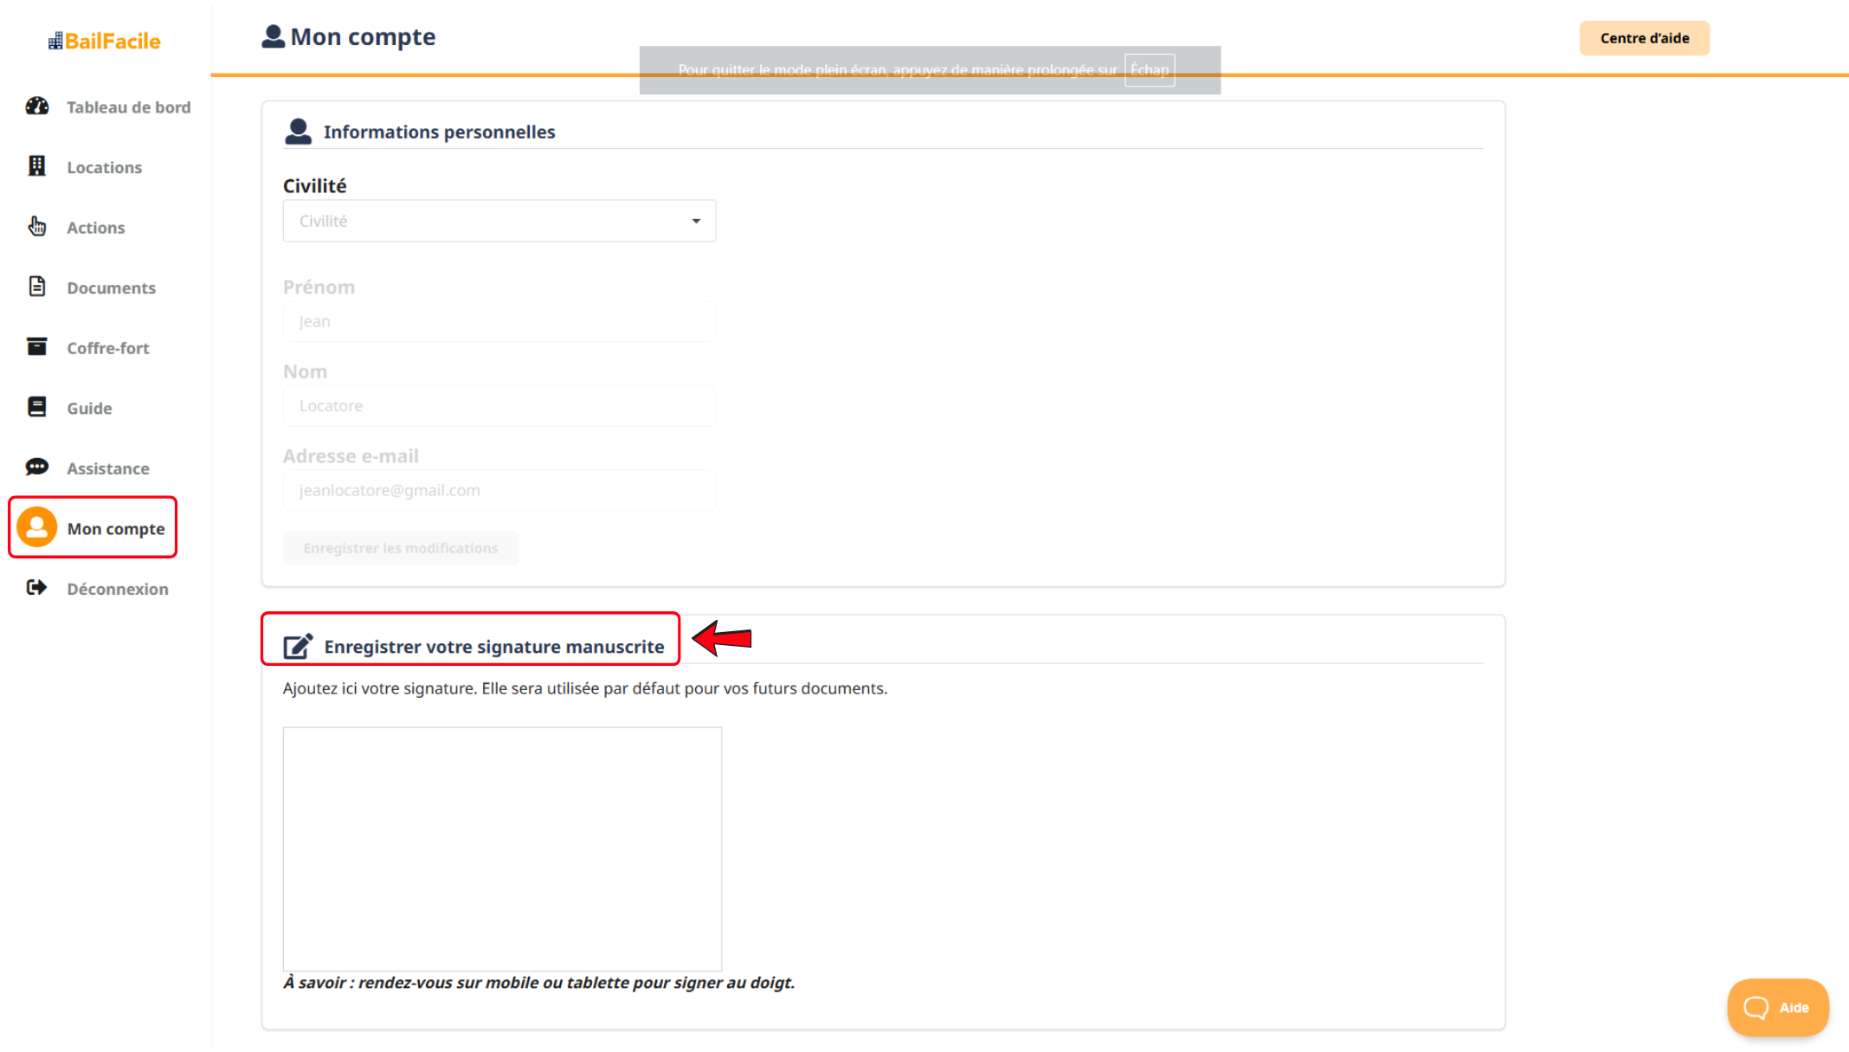
Task: Click the Nom input field
Action: coord(499,406)
